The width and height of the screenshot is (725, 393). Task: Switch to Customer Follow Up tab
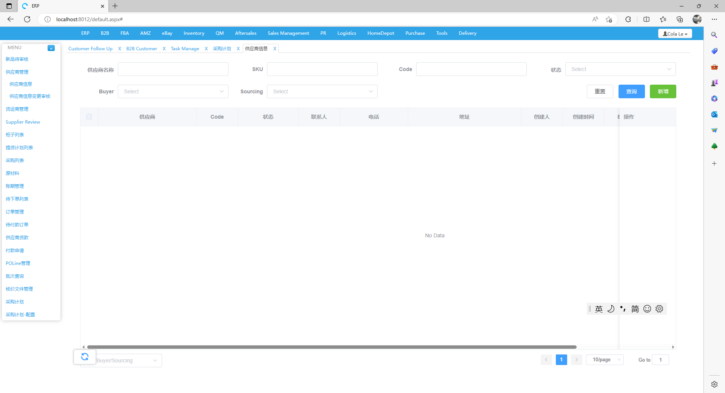(x=90, y=49)
